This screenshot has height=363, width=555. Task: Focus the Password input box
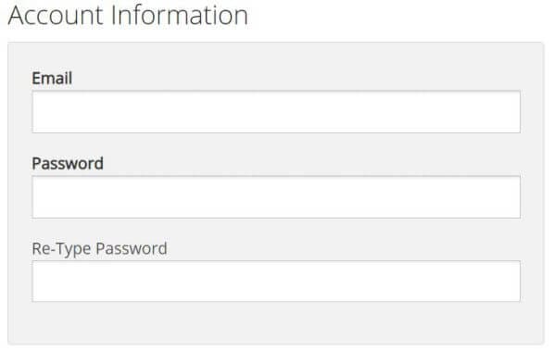pyautogui.click(x=276, y=196)
